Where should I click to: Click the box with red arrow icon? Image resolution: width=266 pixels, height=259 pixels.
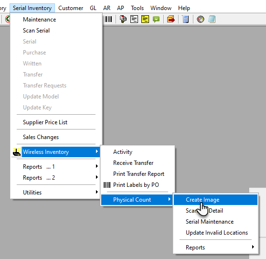coord(170,19)
